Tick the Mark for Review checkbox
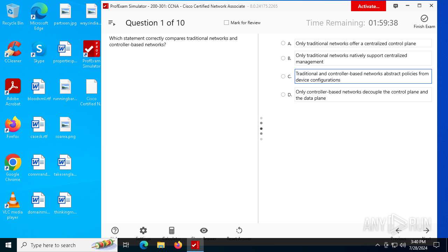 click(x=226, y=23)
